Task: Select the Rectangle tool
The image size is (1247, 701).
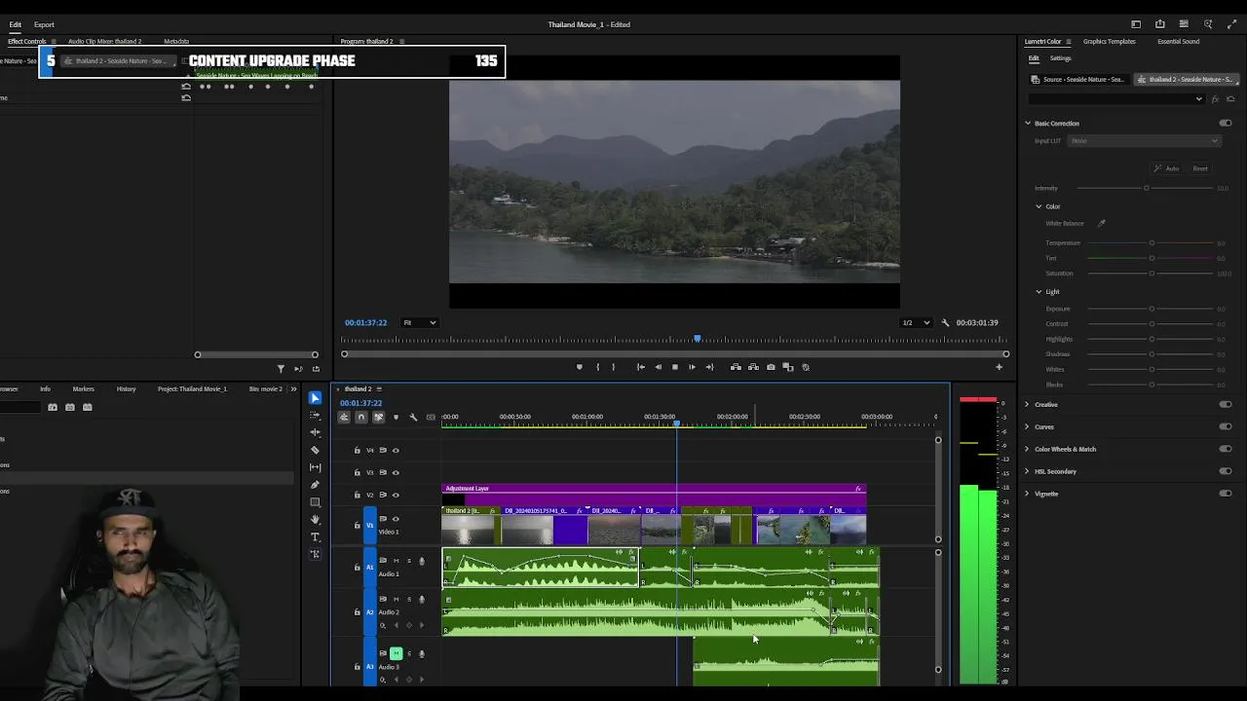Action: coord(315,502)
